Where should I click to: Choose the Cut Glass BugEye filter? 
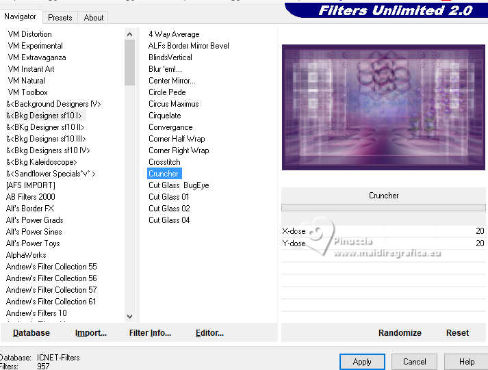pos(179,185)
